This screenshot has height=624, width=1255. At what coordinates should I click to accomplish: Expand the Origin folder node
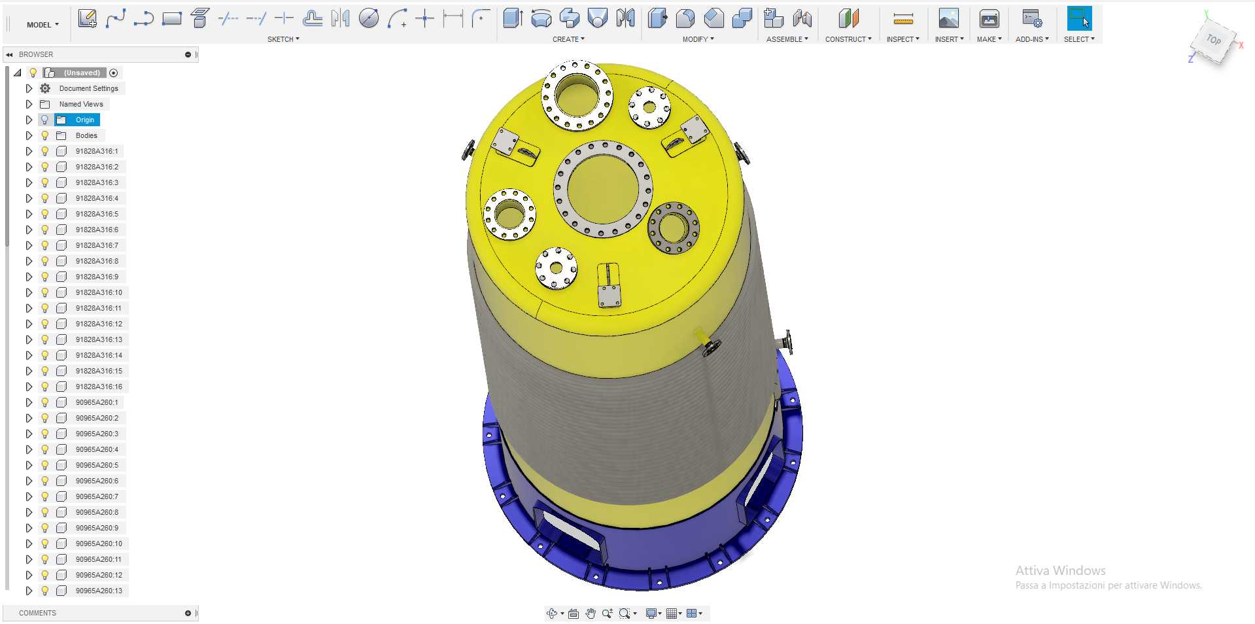point(29,120)
